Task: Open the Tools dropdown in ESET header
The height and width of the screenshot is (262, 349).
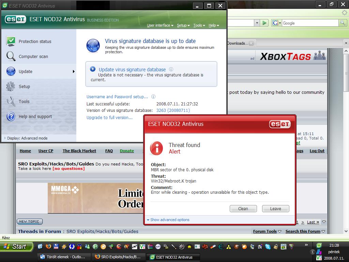Action: tap(199, 25)
